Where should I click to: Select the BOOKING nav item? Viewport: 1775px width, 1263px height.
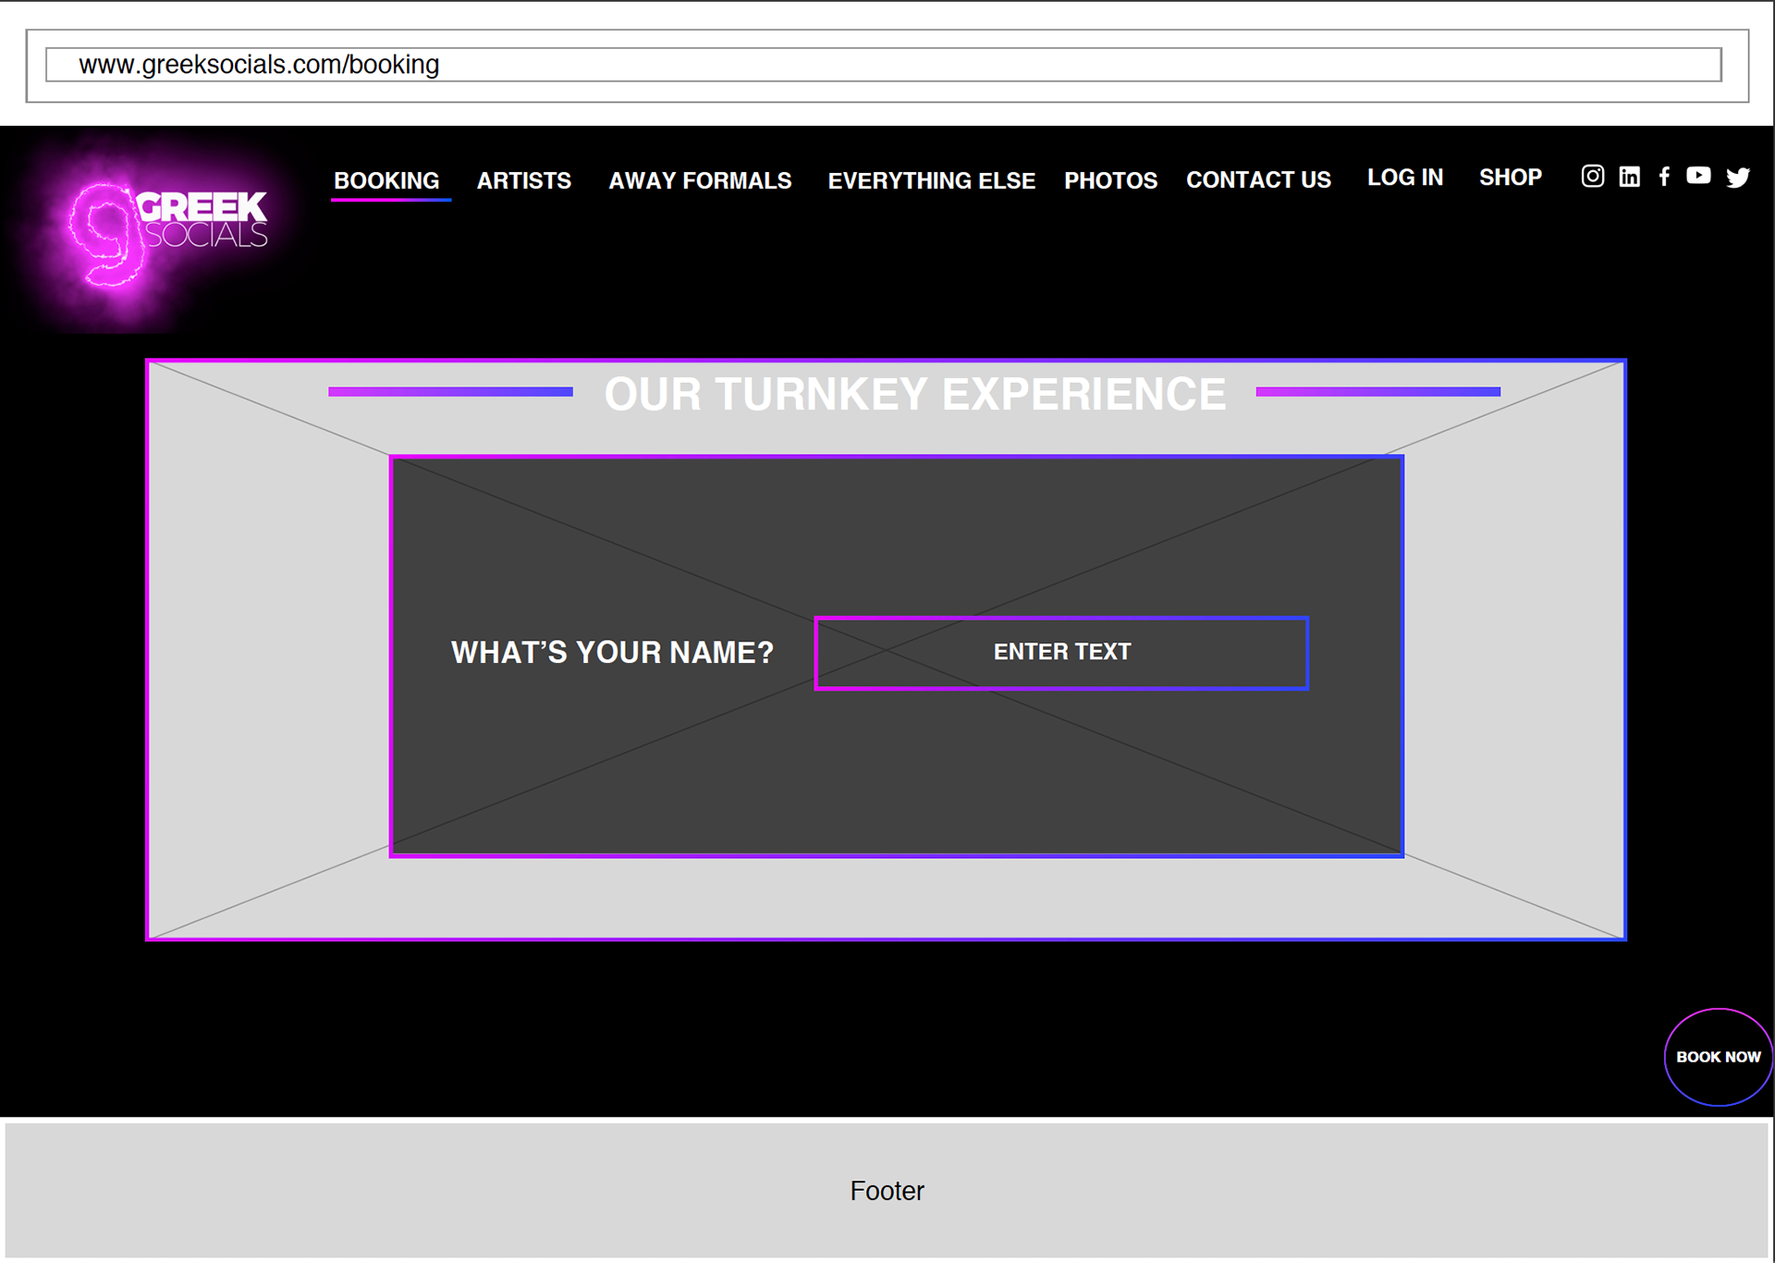386,180
